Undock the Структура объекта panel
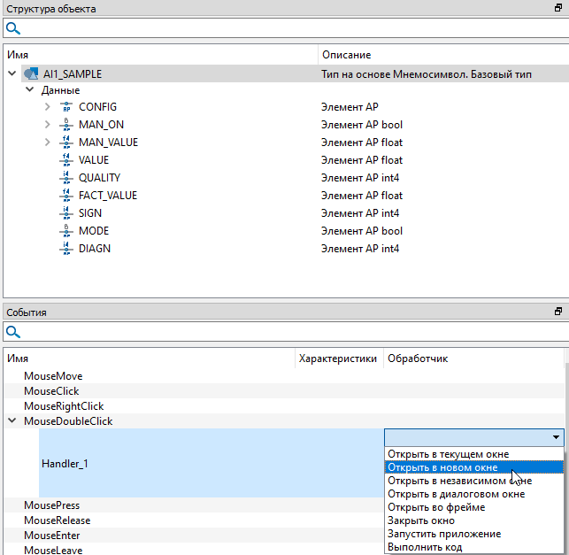The image size is (569, 555). coord(558,9)
